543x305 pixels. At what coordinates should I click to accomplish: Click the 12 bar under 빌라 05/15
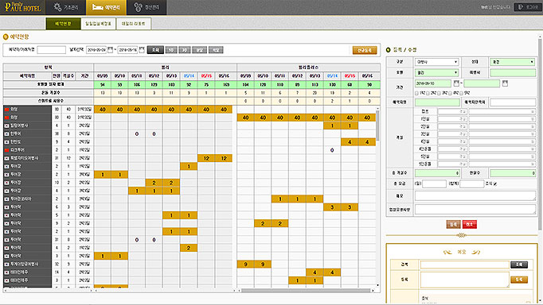tap(206, 158)
